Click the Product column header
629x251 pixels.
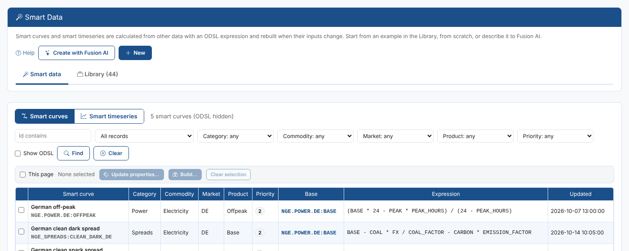click(238, 194)
